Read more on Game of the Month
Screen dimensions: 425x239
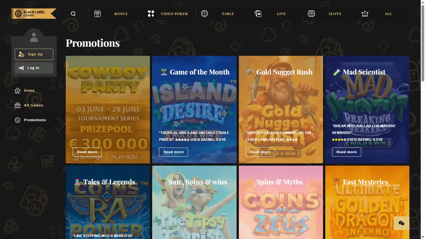pos(173,152)
